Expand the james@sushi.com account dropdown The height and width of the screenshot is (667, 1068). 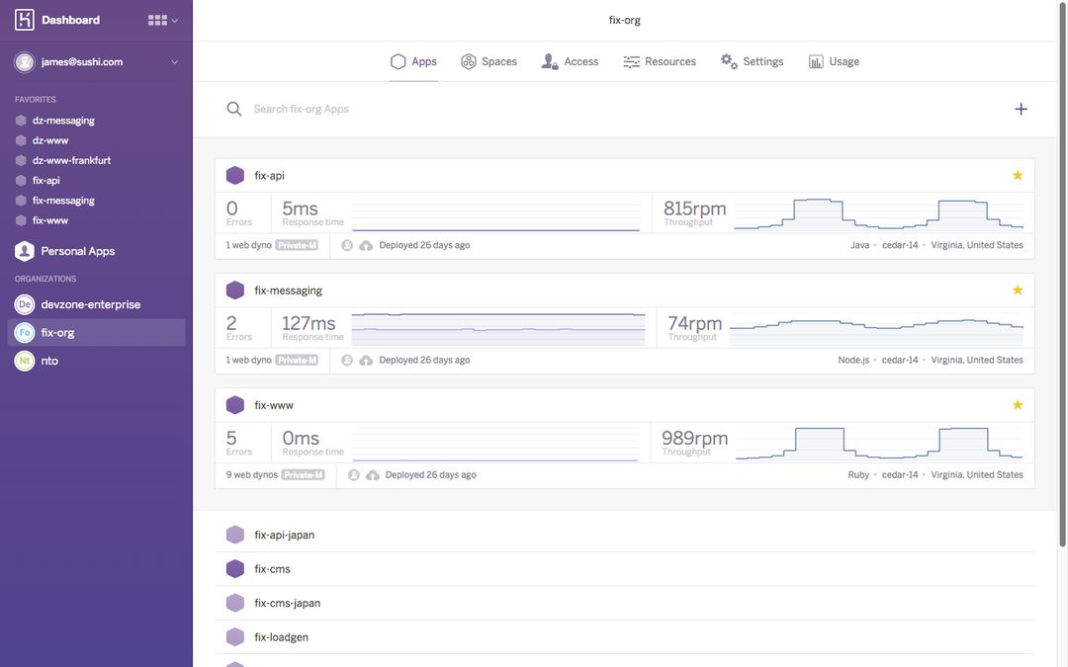[175, 62]
